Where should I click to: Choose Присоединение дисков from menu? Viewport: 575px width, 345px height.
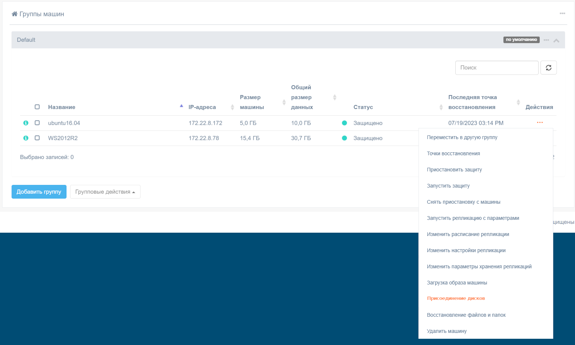pos(456,298)
